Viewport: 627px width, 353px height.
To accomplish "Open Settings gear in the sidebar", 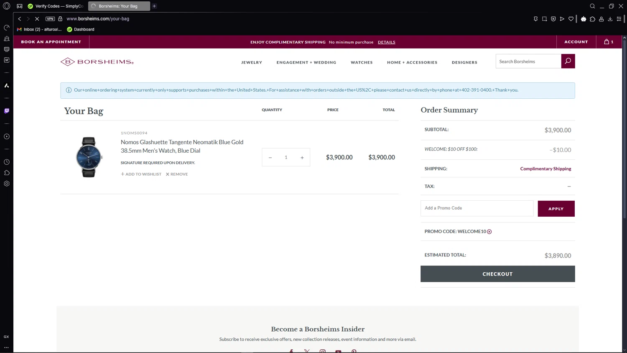I will click(7, 184).
